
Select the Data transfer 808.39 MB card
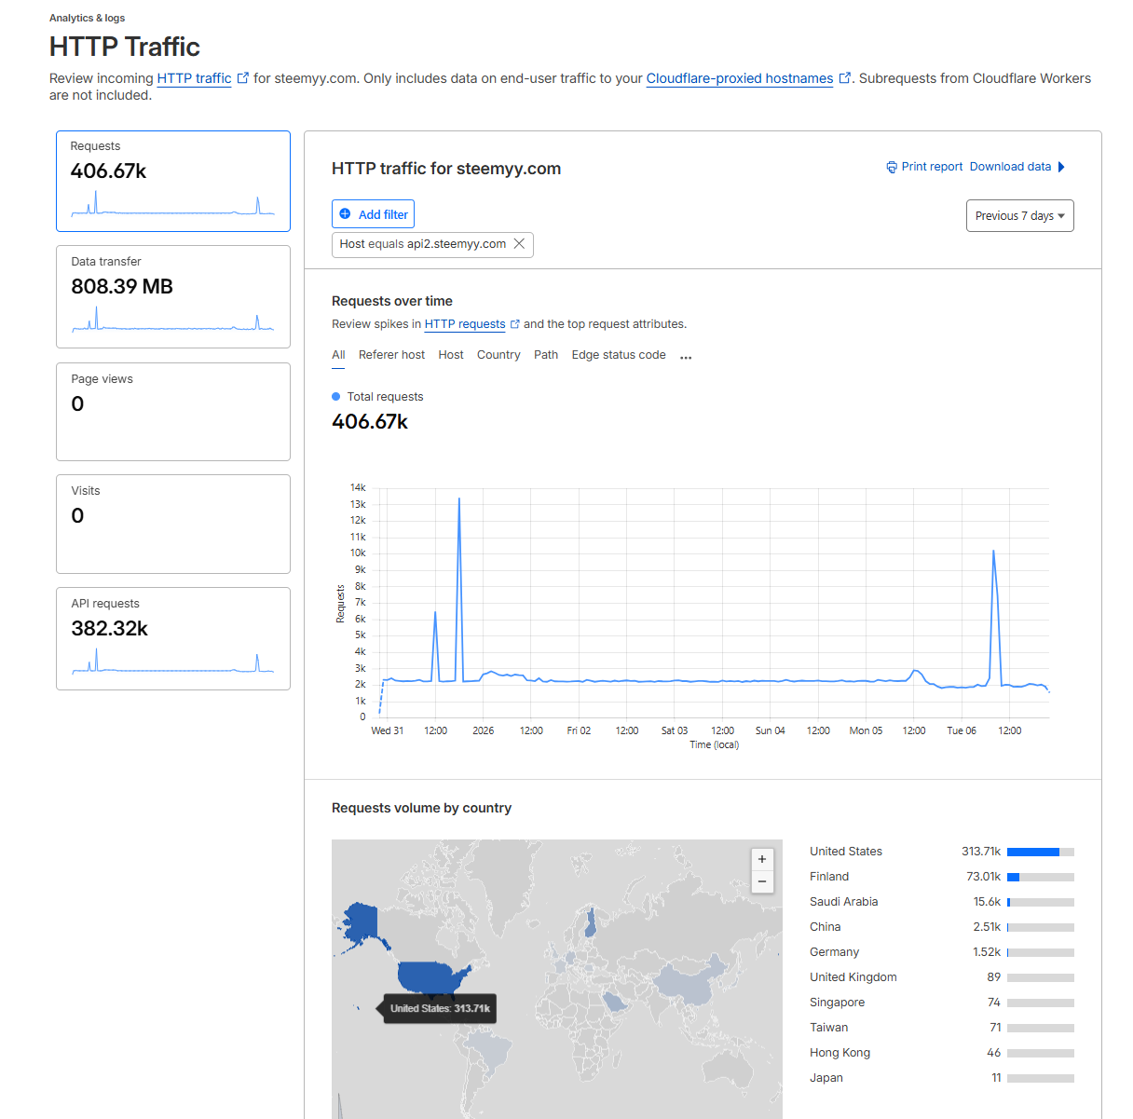tap(173, 297)
